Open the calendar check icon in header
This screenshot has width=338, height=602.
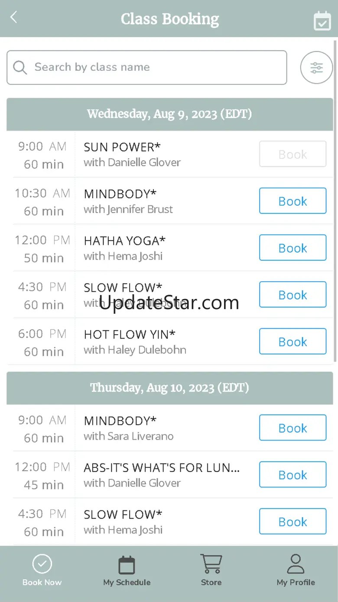(x=322, y=20)
